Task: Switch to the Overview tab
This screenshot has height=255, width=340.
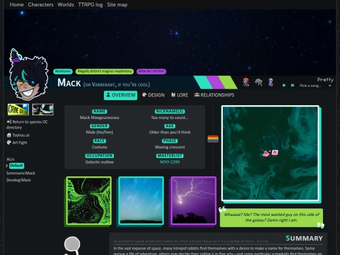Action: tap(120, 95)
